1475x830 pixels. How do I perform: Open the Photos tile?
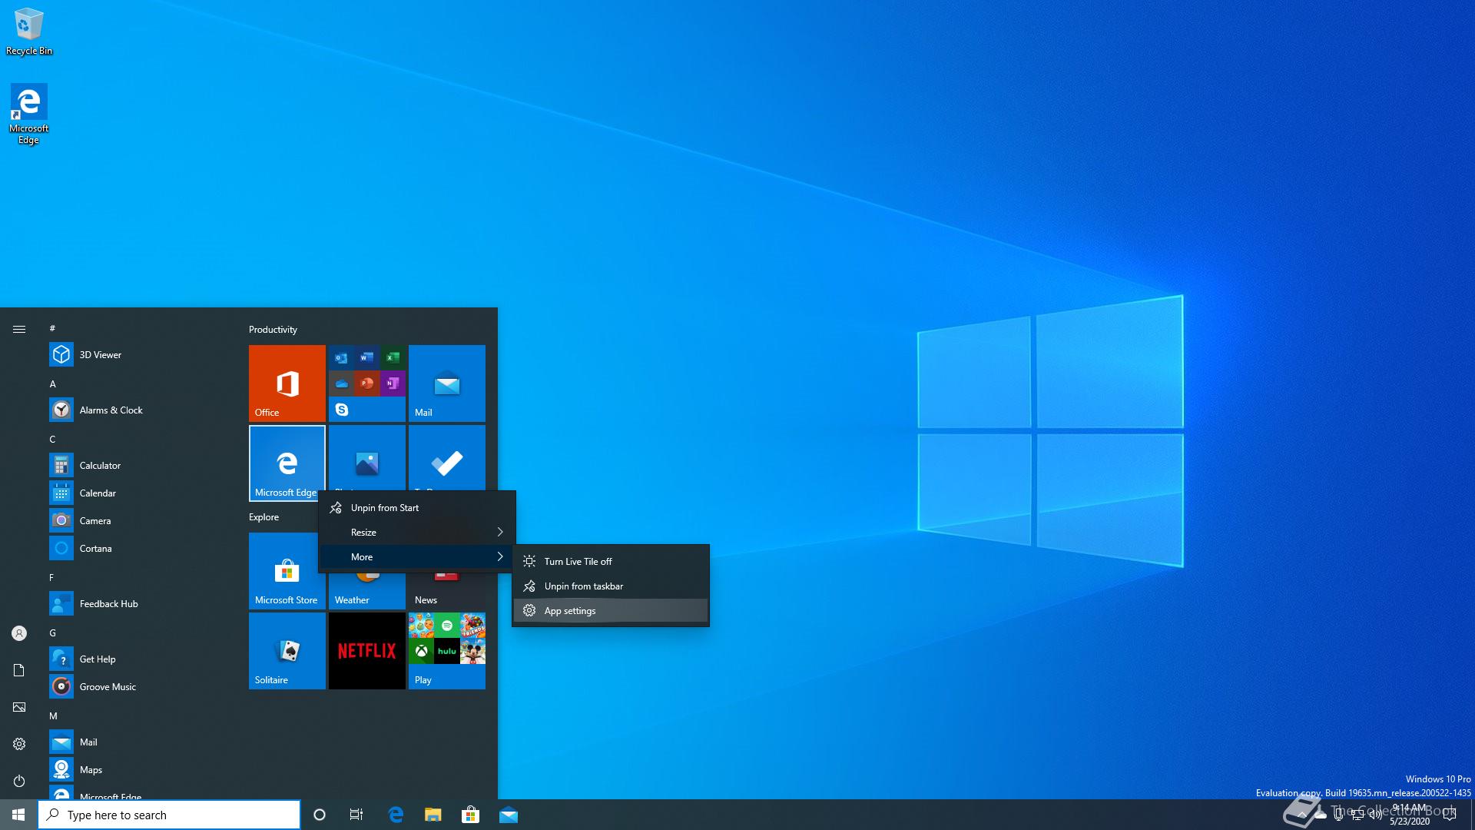[366, 459]
